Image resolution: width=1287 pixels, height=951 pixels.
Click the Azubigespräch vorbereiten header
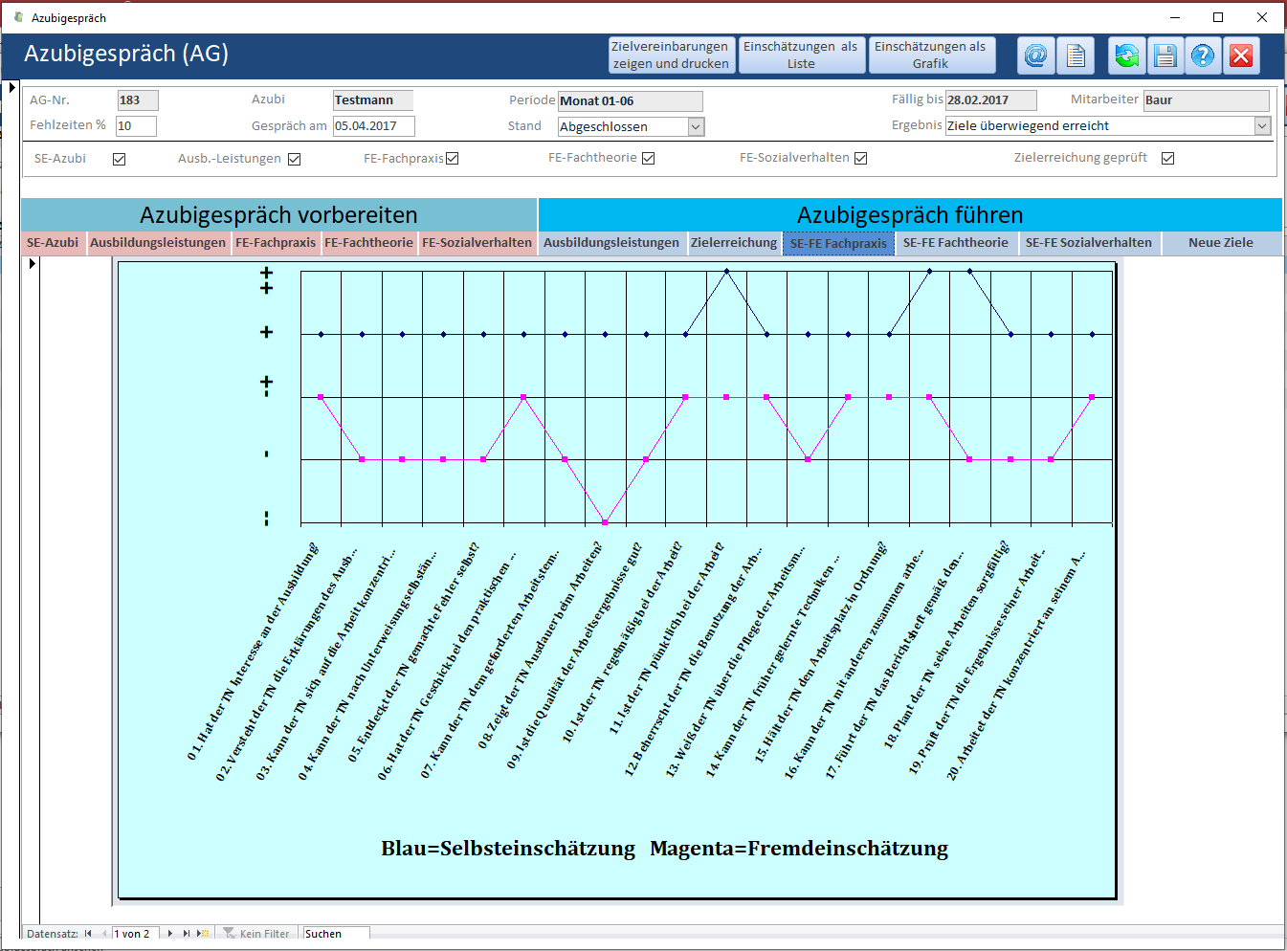pyautogui.click(x=278, y=214)
